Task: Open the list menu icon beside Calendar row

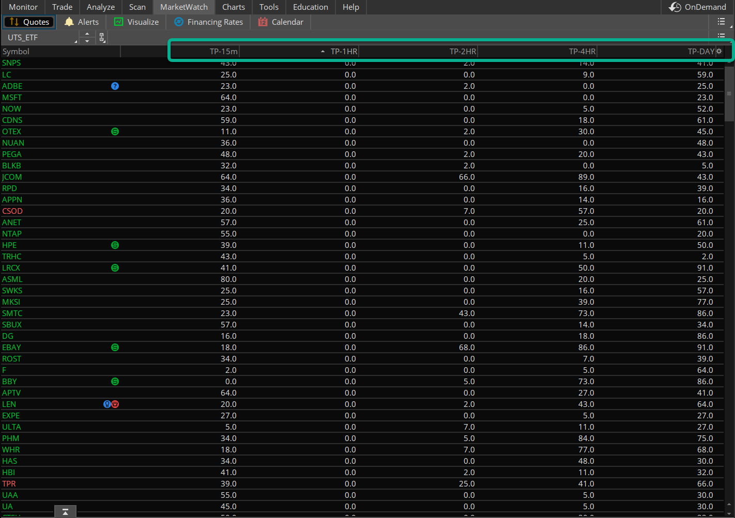Action: pos(721,22)
